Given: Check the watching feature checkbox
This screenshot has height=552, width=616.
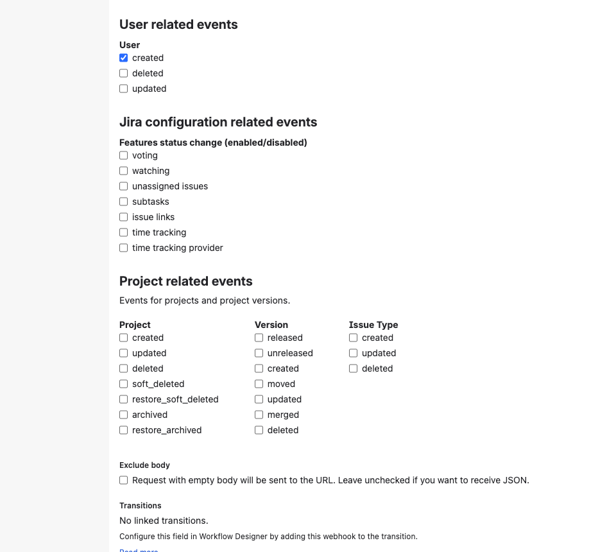Looking at the screenshot, I should click(x=123, y=171).
